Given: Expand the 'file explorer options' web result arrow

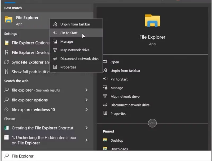Looking at the screenshot, I should tap(86, 100).
